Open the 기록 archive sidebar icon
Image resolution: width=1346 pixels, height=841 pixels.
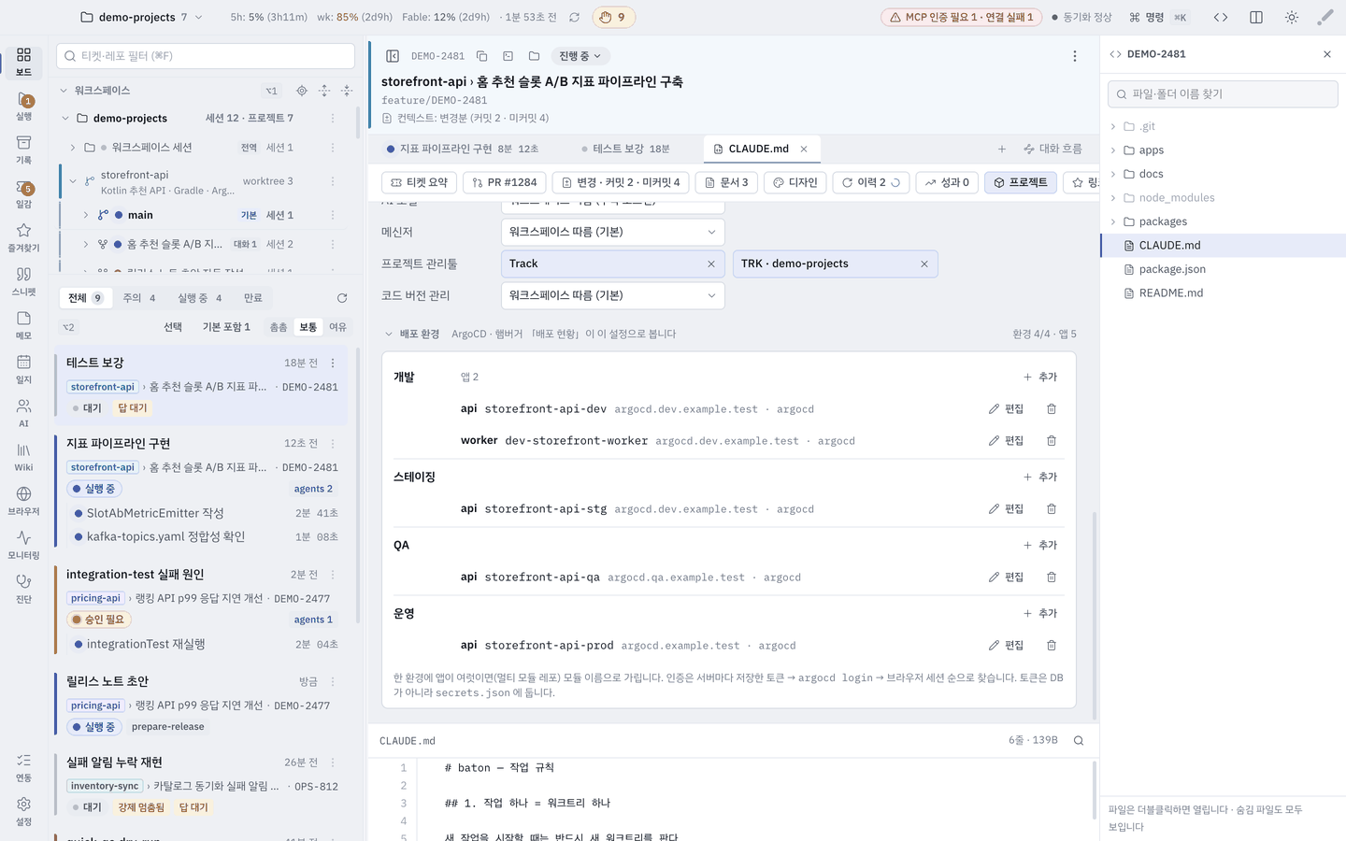click(x=23, y=150)
